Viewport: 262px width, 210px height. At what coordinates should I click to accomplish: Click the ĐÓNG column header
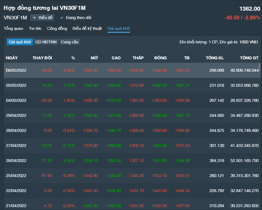point(160,58)
